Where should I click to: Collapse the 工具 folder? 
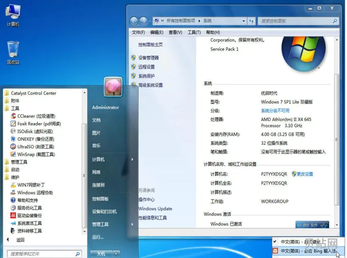[12, 109]
